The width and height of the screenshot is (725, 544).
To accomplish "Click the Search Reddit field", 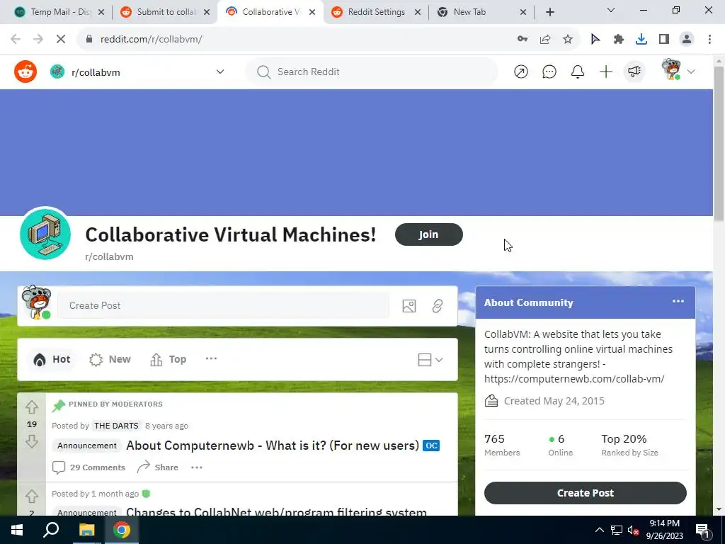I will [371, 72].
